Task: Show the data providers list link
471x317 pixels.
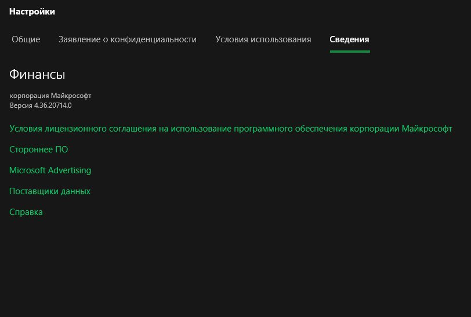Action: click(50, 191)
